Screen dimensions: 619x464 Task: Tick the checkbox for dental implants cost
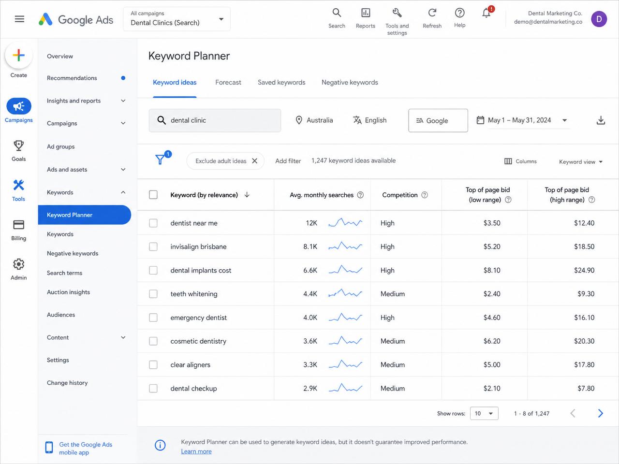(x=153, y=270)
